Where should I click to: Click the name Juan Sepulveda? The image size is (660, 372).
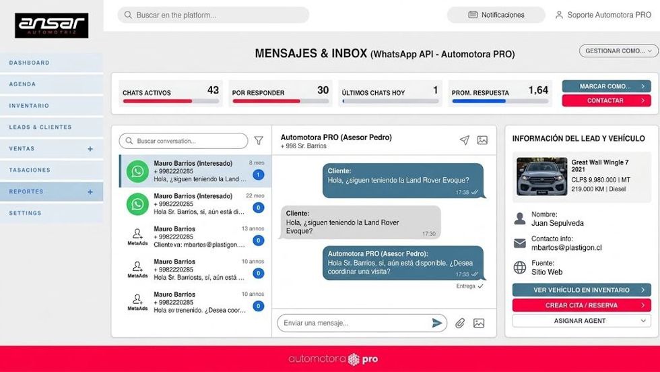558,223
